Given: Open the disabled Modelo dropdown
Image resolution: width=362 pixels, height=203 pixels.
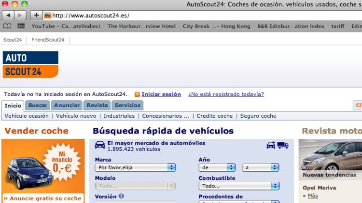Looking at the screenshot, I should pyautogui.click(x=135, y=186).
